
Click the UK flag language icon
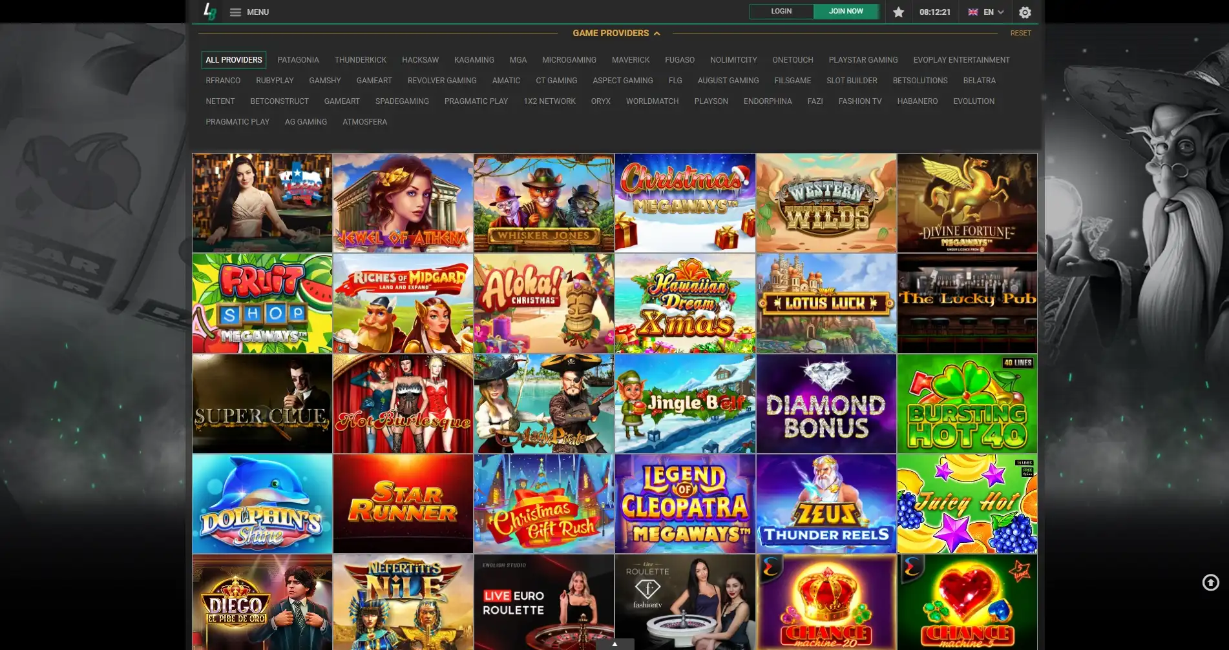(972, 12)
